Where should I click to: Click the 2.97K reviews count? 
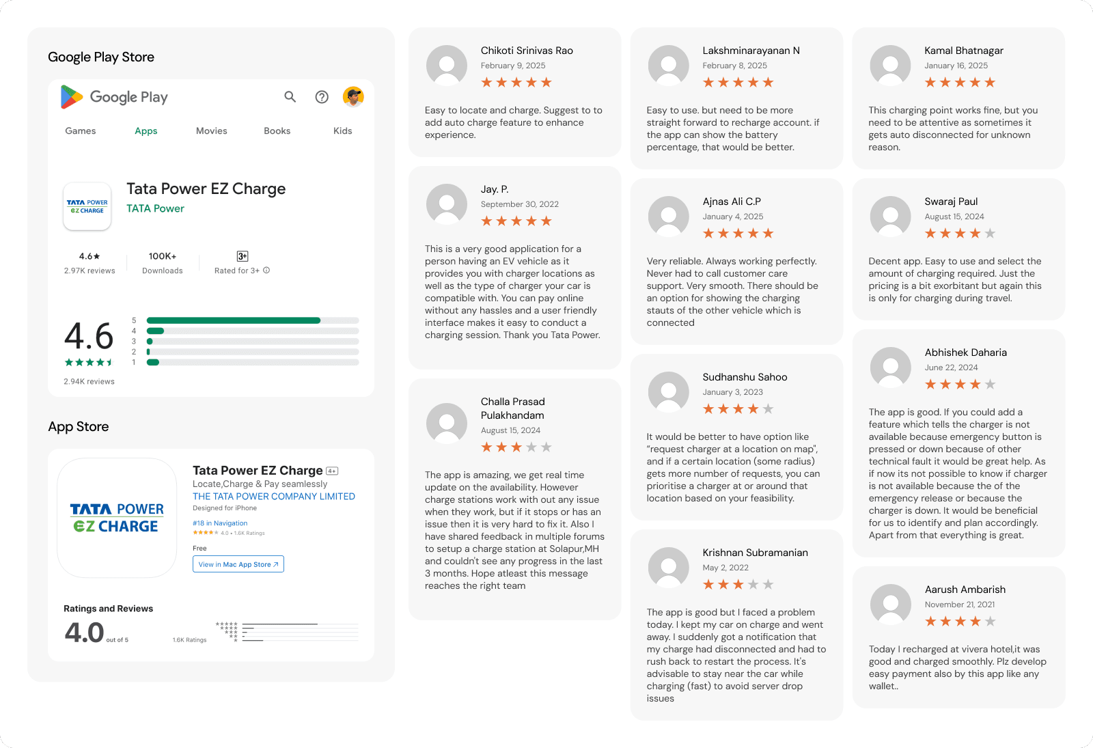tap(89, 271)
